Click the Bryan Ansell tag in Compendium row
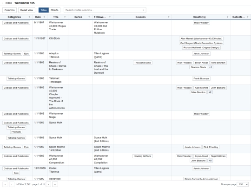 (x=201, y=156)
